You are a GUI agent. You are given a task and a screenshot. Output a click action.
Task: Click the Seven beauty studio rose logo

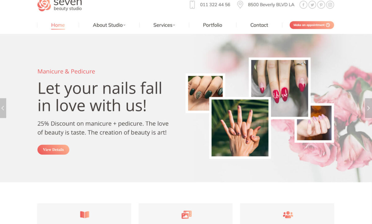(44, 5)
